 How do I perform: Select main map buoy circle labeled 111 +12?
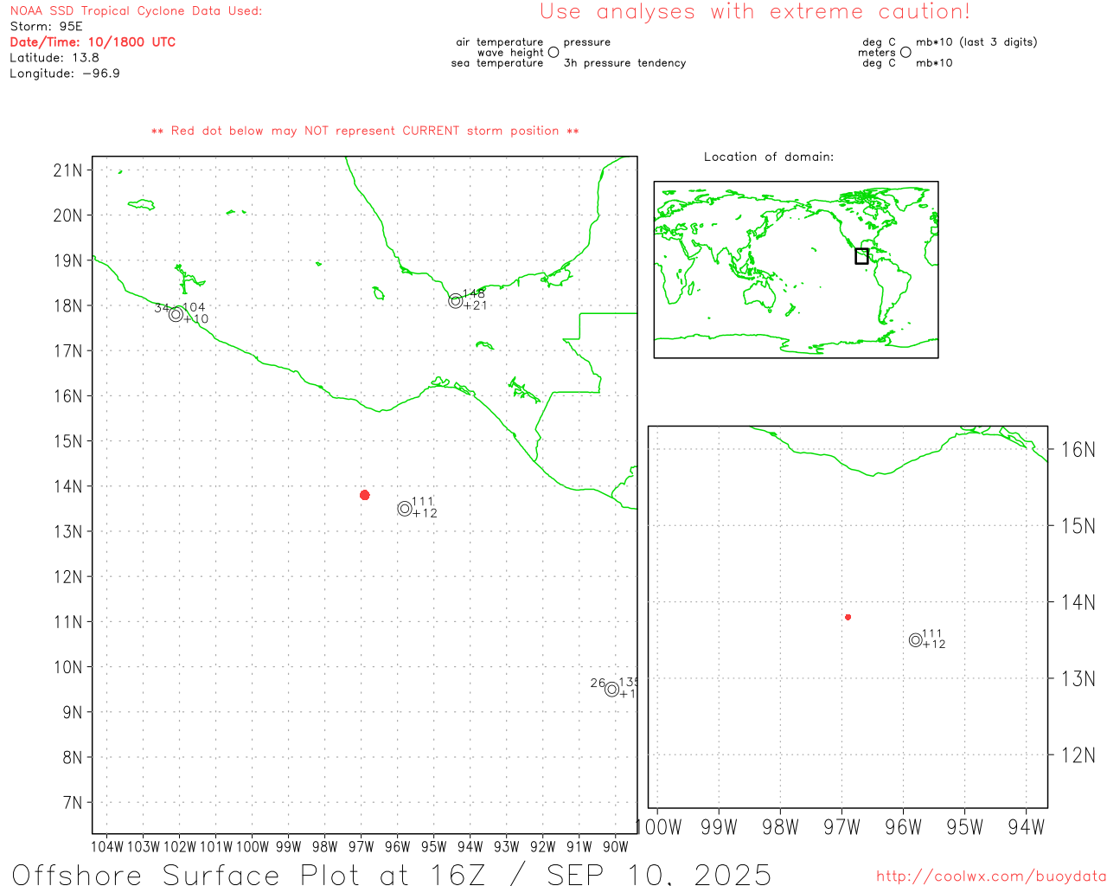click(405, 509)
